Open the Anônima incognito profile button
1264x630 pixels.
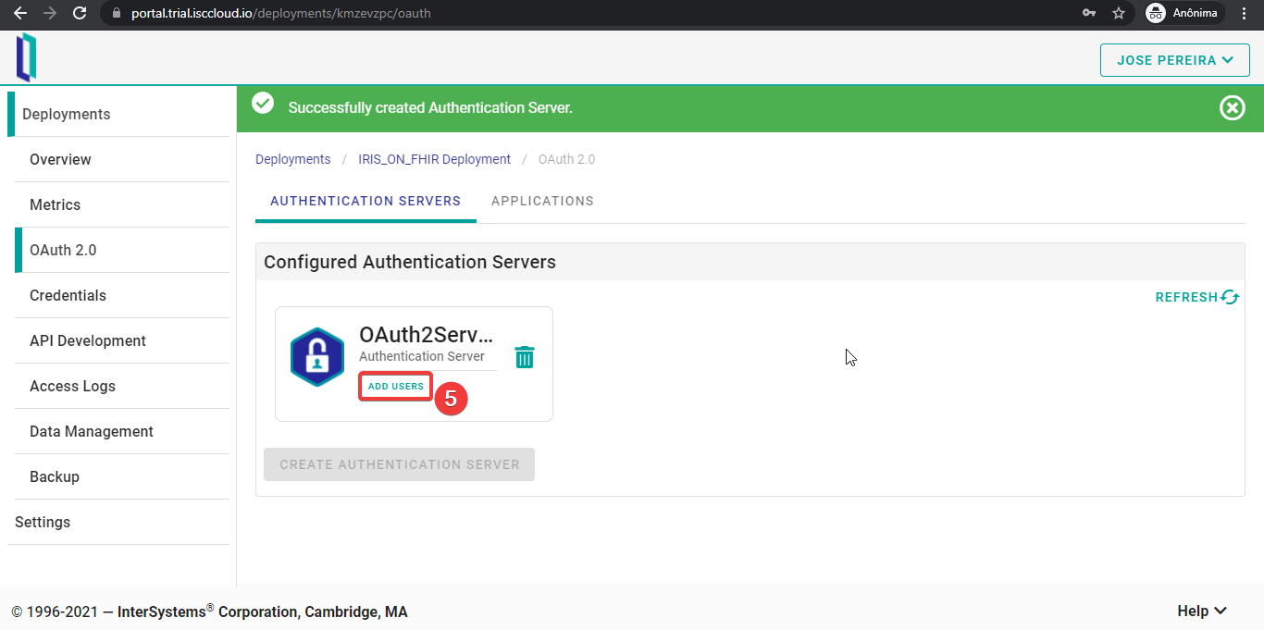[1185, 13]
